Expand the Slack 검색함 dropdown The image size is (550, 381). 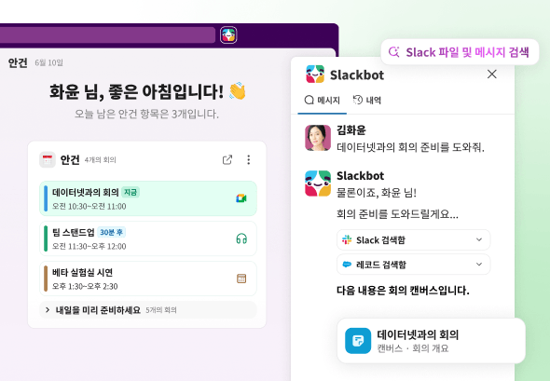pyautogui.click(x=413, y=239)
